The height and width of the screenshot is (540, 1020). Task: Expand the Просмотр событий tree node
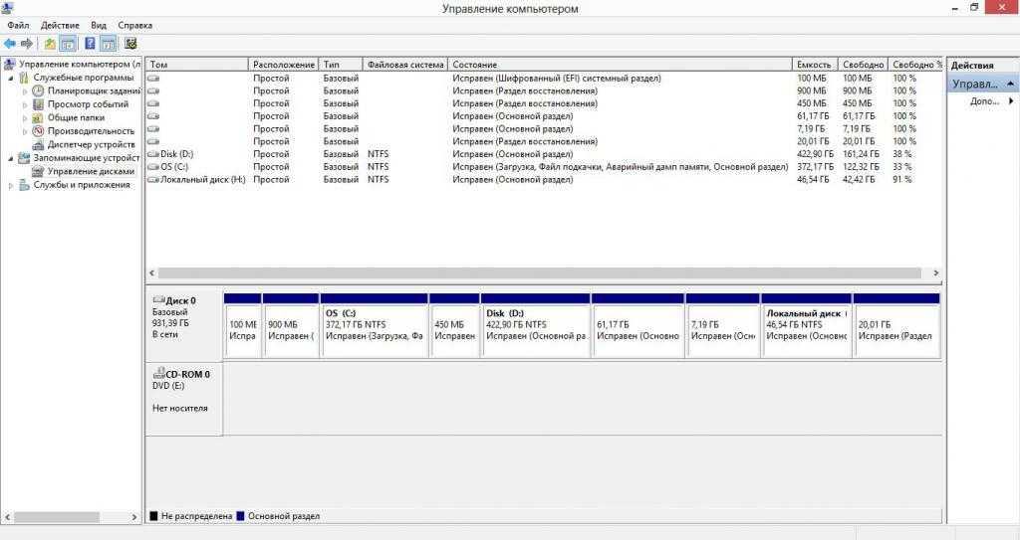[x=26, y=104]
